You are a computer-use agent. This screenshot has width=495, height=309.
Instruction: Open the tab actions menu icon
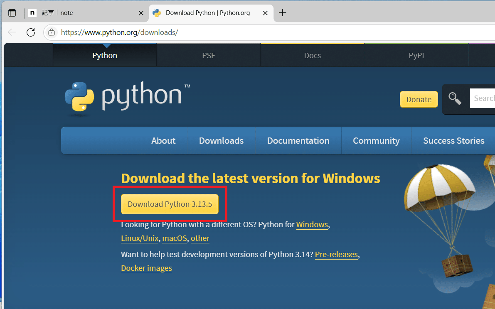tap(12, 13)
